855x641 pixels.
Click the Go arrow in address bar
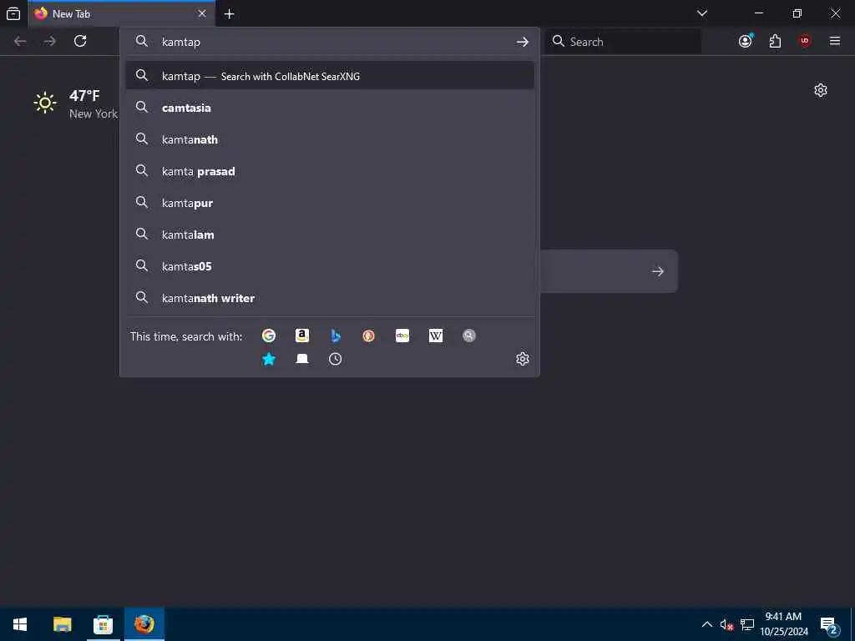pos(523,42)
